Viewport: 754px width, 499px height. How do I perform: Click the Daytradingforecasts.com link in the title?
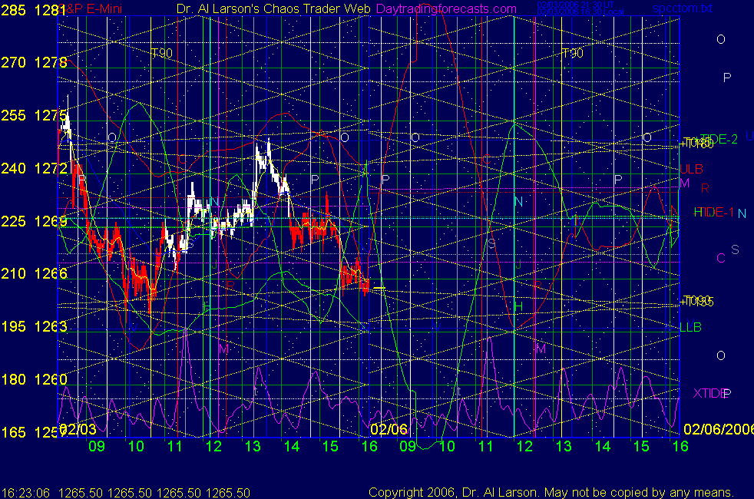pos(446,8)
